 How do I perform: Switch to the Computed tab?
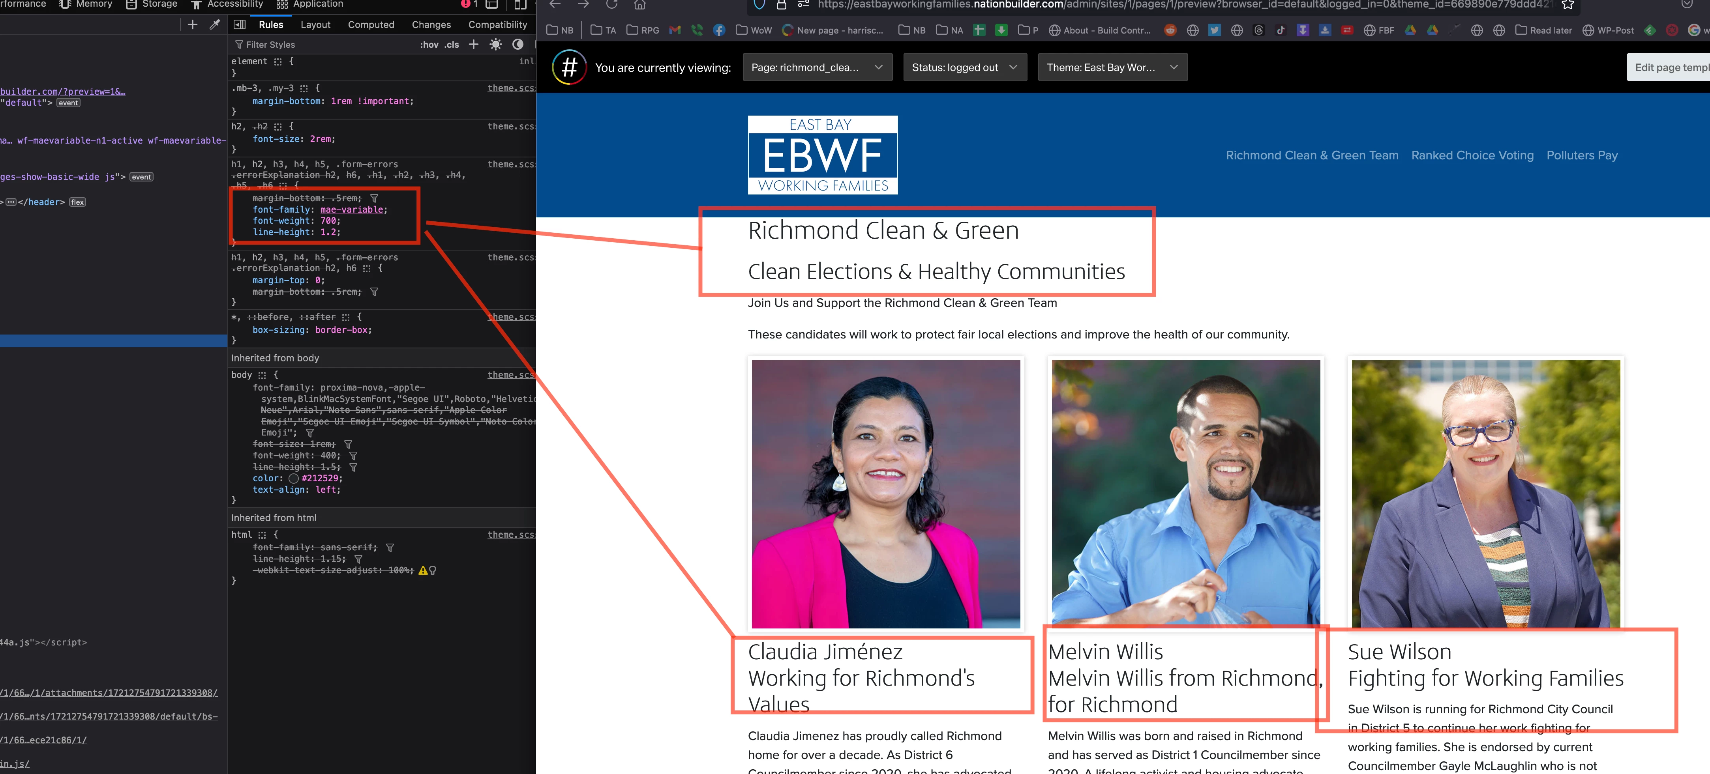point(370,24)
